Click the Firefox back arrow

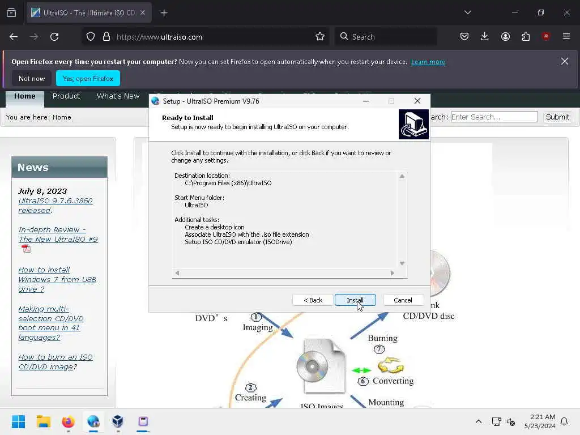(14, 37)
